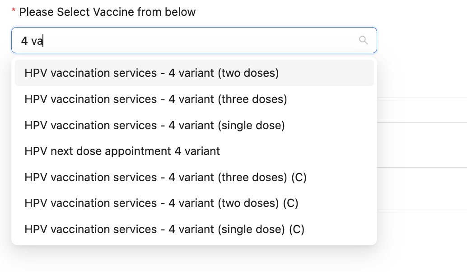467x272 pixels.
Task: Pick HPV 4 variant (single dose) option
Action: 154,125
